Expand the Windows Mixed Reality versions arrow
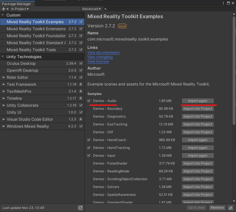The height and width of the screenshot is (212, 236). click(x=4, y=126)
